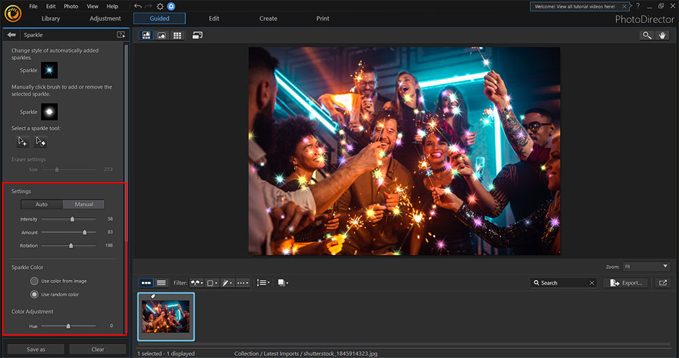Open the View menu
Screen dimensions: 679x358
coord(92,6)
